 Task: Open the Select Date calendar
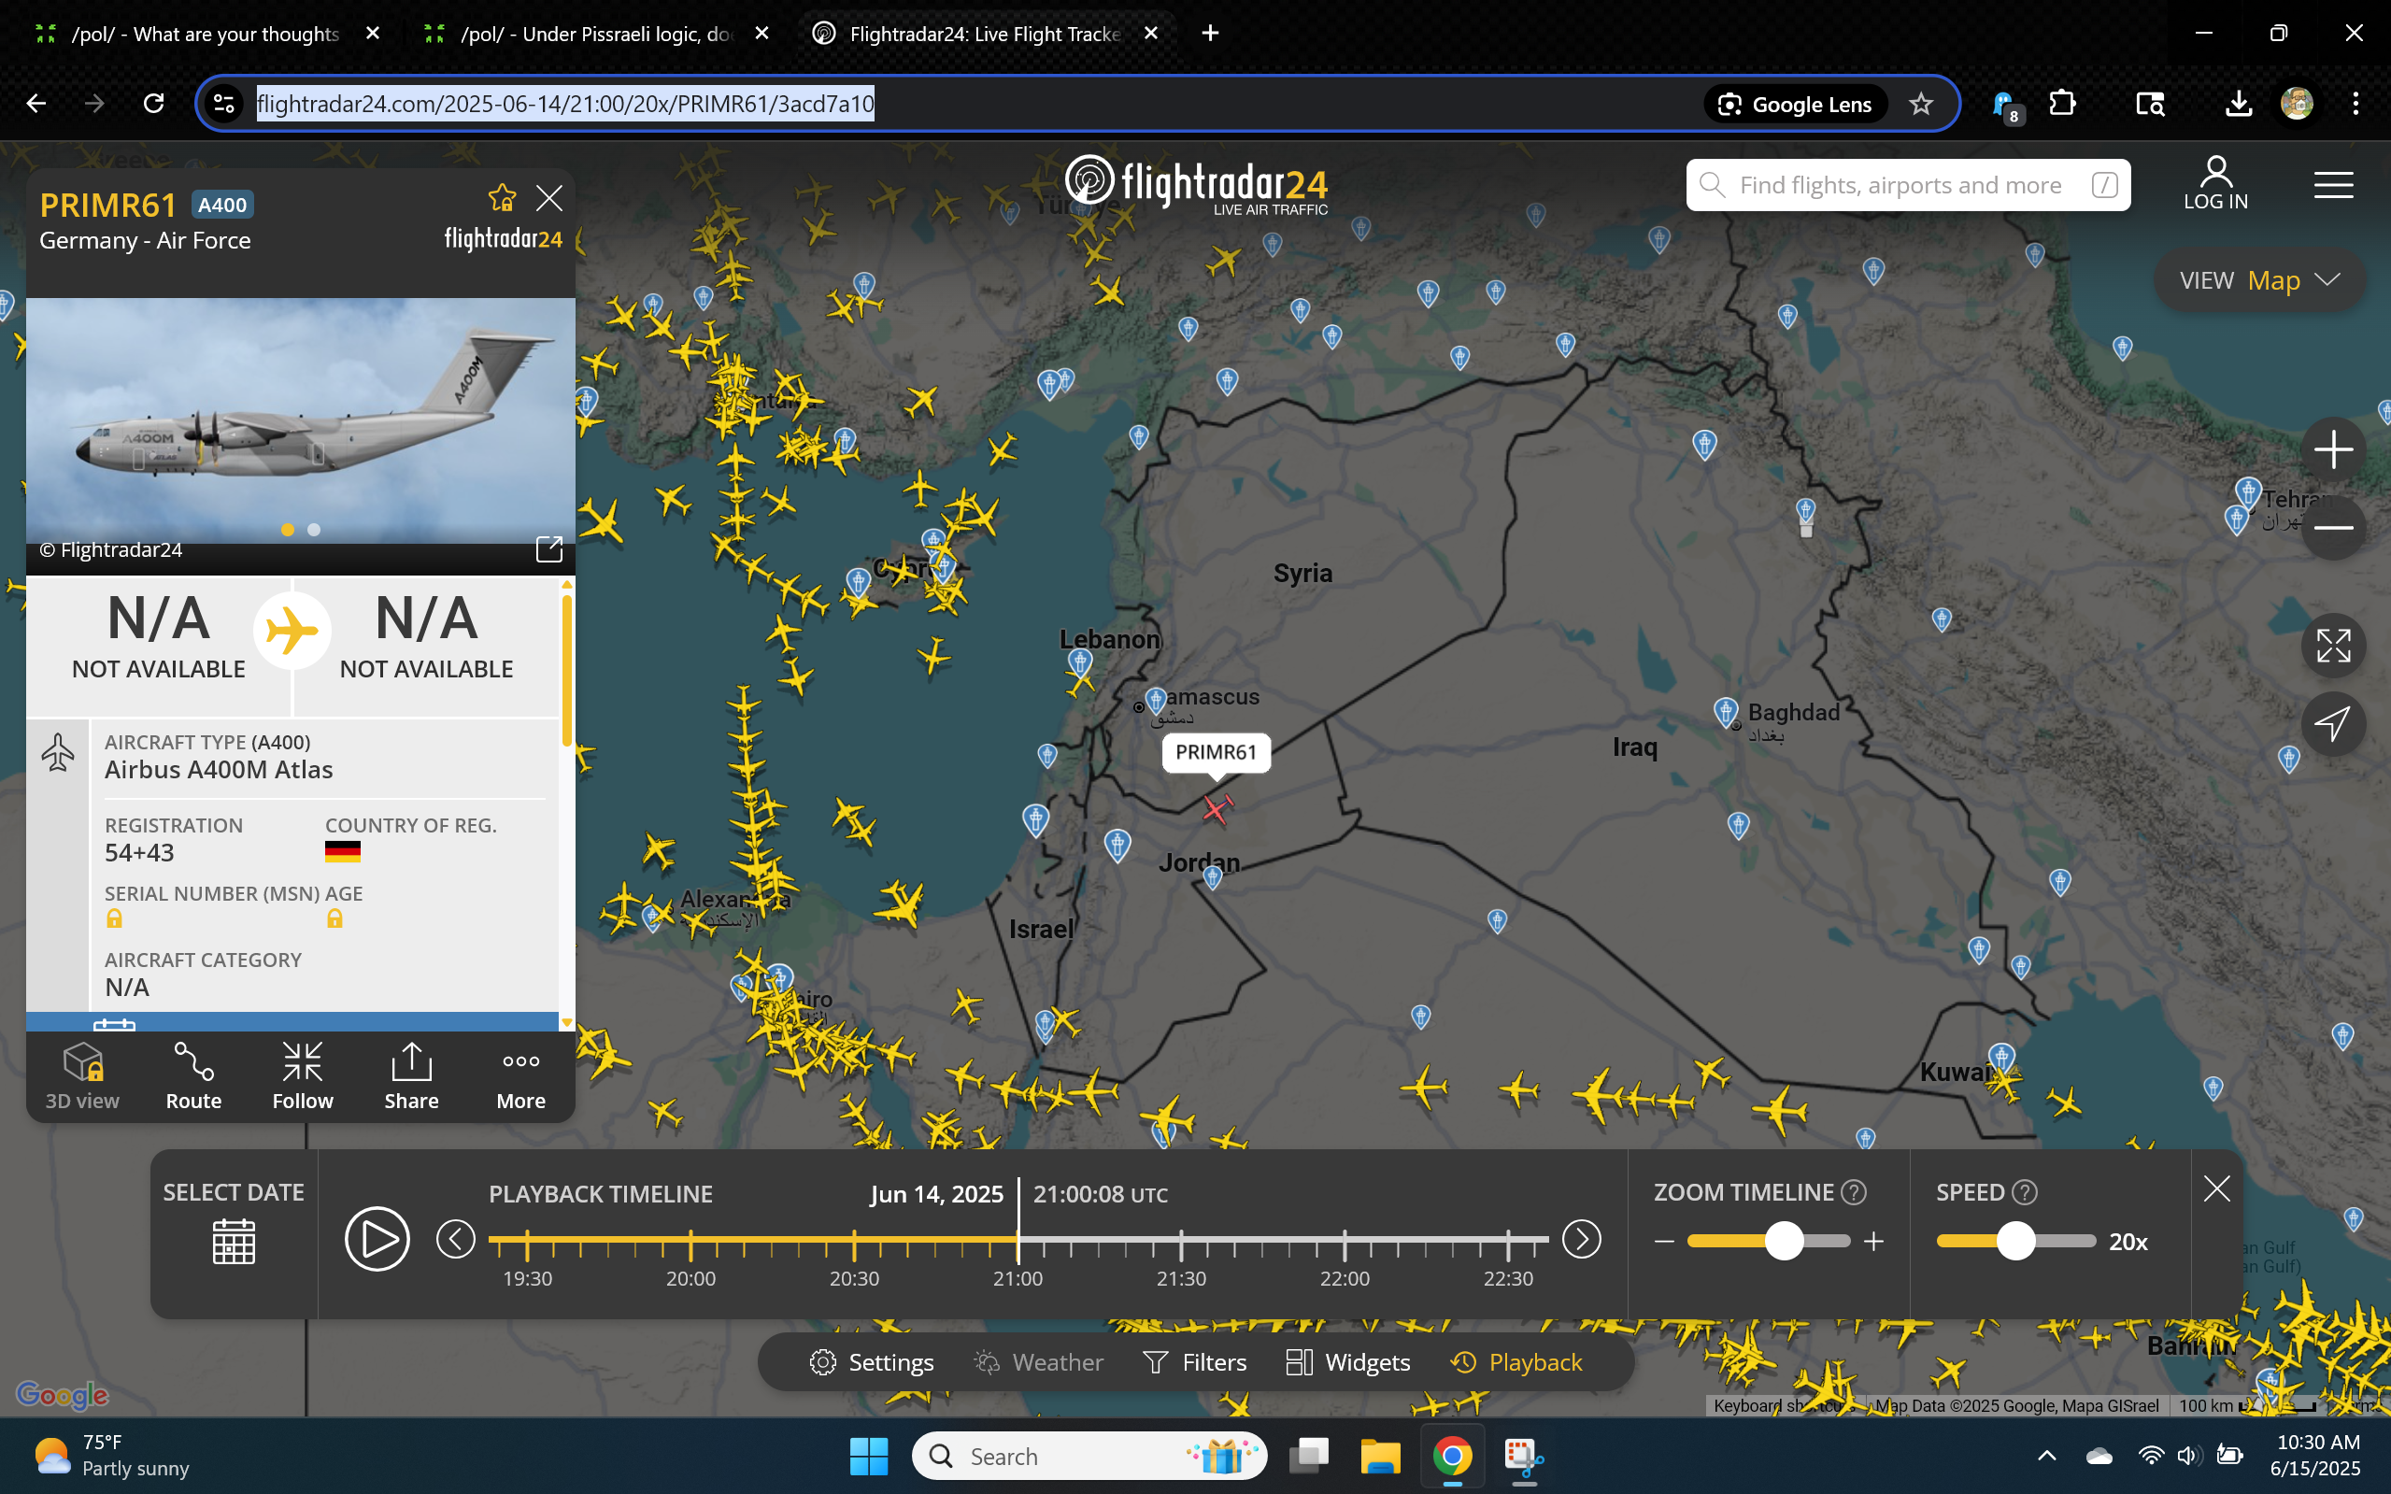click(x=235, y=1241)
